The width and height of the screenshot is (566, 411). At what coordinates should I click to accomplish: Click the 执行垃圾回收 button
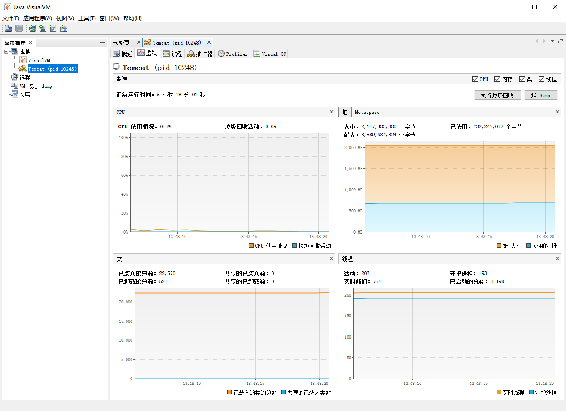coord(497,95)
